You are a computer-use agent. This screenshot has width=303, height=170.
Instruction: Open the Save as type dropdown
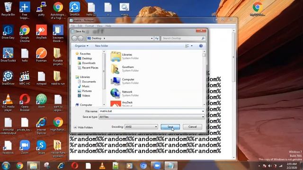click(151, 117)
